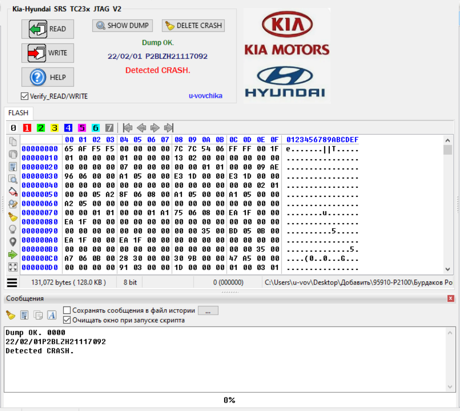Screen dimensions: 460x411
Task: Click the broom icon in hex editor sidebar
Action: point(13,217)
